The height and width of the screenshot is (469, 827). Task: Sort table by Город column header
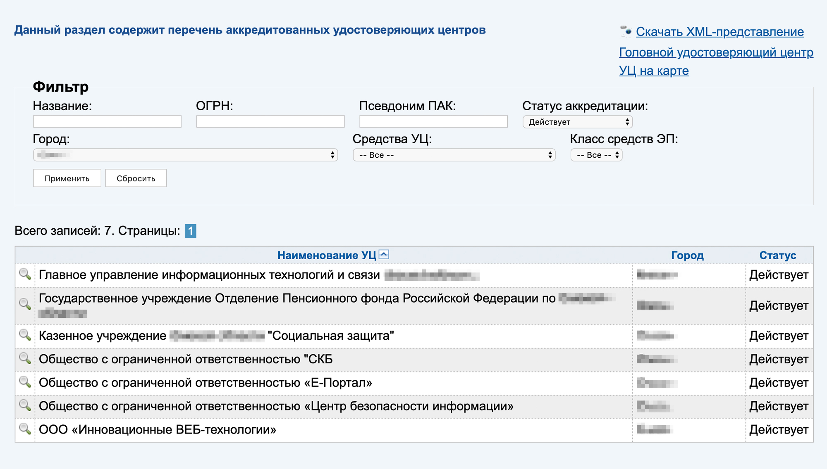[x=687, y=255]
